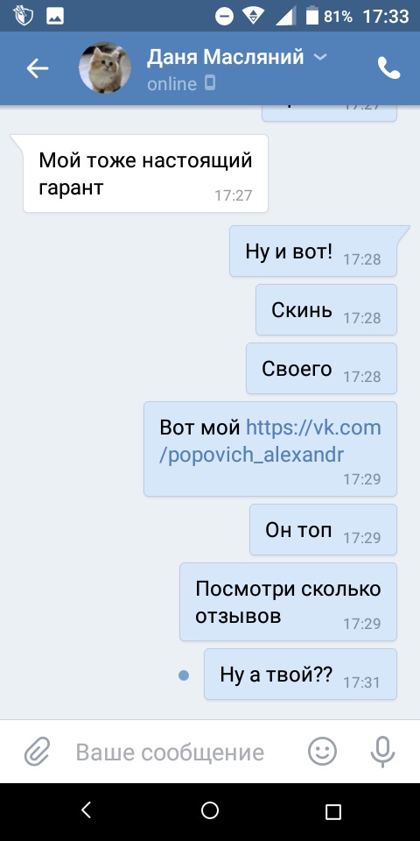420x841 pixels.
Task: Tap the 'Мой тоже настоящий гарант' message
Action: pyautogui.click(x=145, y=173)
